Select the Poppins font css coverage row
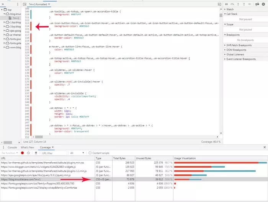Viewport: 268px width, 202px height. coord(134,183)
